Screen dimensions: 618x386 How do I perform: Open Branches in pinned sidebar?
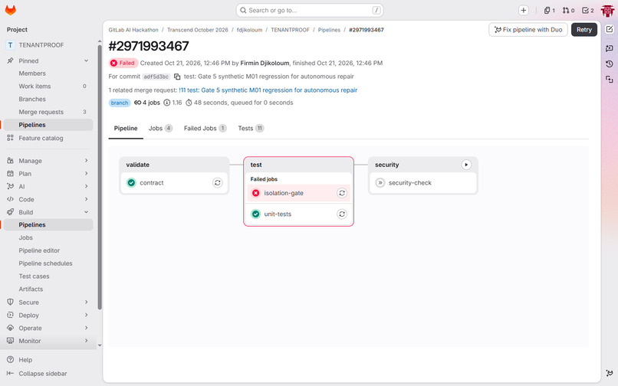pos(48,99)
